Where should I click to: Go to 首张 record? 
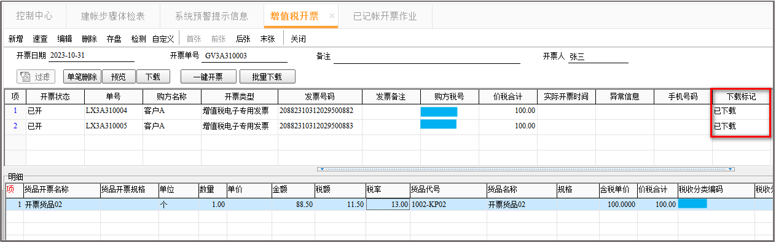tap(194, 39)
